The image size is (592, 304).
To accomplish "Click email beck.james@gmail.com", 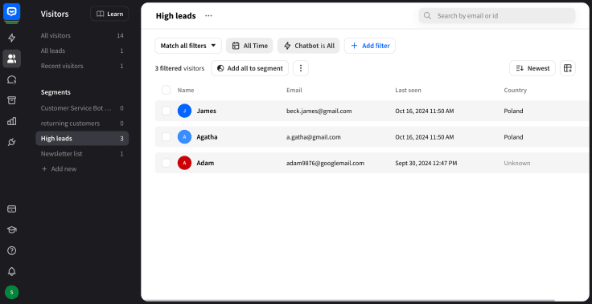I will [319, 111].
